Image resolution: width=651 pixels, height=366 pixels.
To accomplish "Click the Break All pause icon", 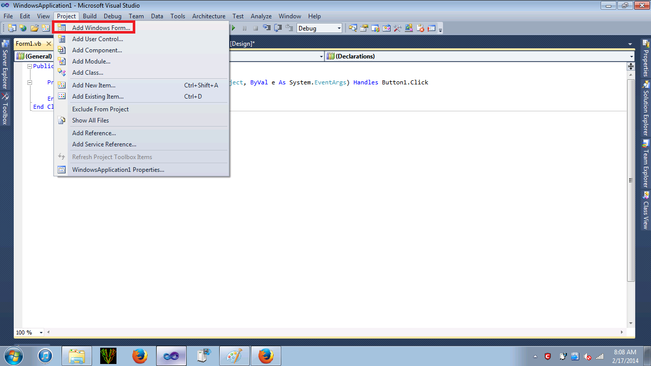I will (x=245, y=28).
